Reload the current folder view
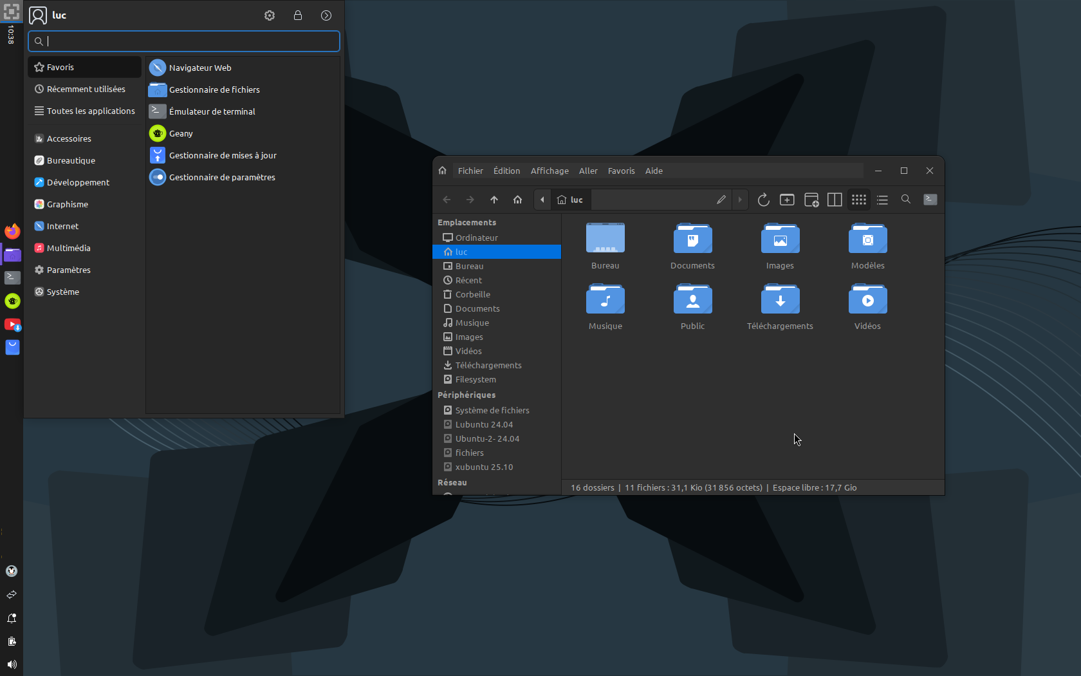The height and width of the screenshot is (676, 1081). coord(763,200)
